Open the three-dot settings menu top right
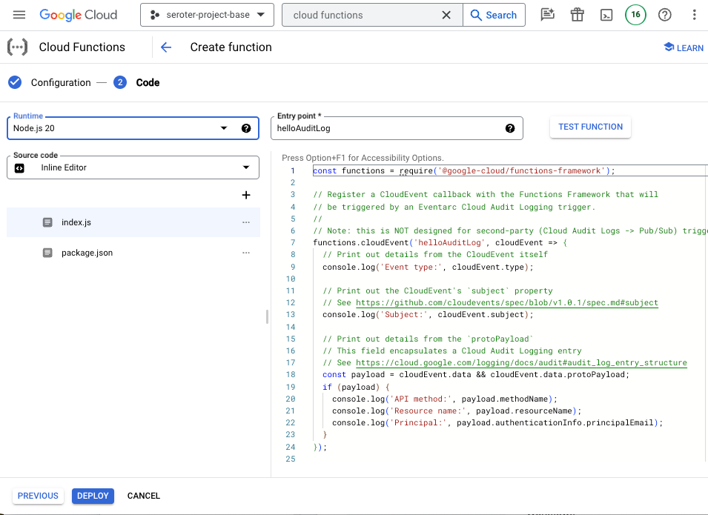Screen dimensions: 708x515 [694, 15]
